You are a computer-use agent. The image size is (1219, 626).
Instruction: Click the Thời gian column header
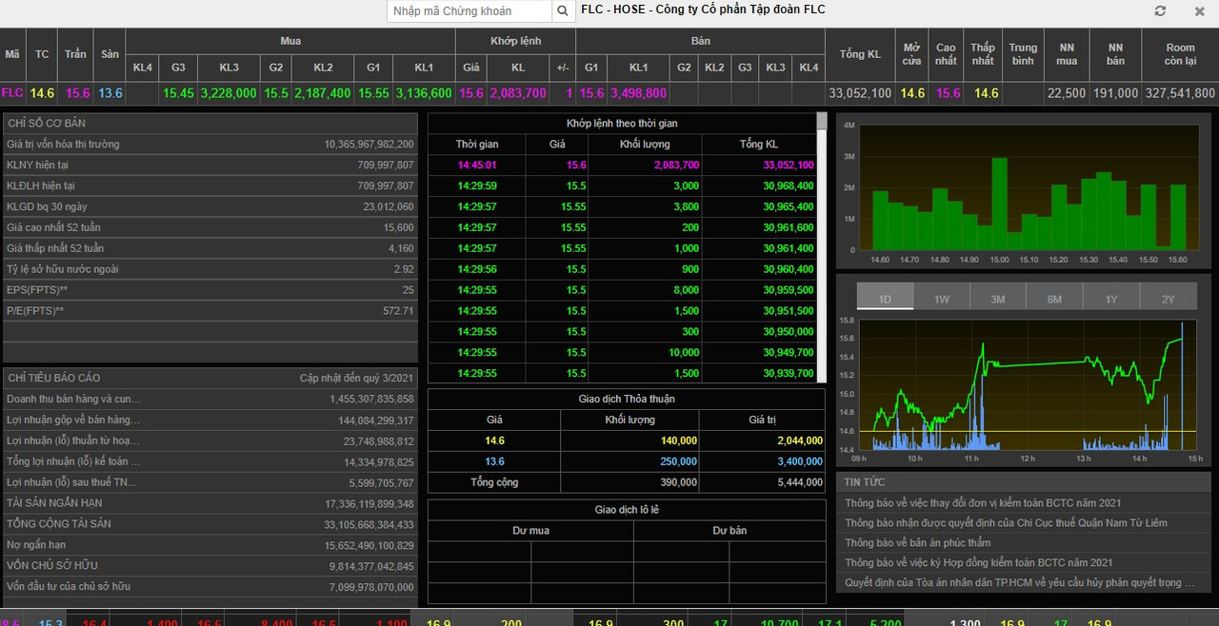click(476, 144)
